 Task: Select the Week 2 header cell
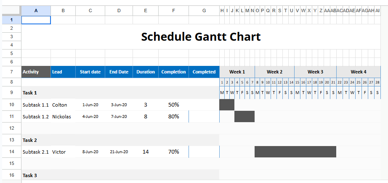(274, 72)
